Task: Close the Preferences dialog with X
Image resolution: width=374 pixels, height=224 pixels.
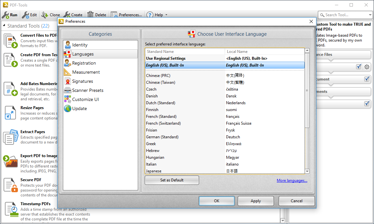Action: [311, 21]
